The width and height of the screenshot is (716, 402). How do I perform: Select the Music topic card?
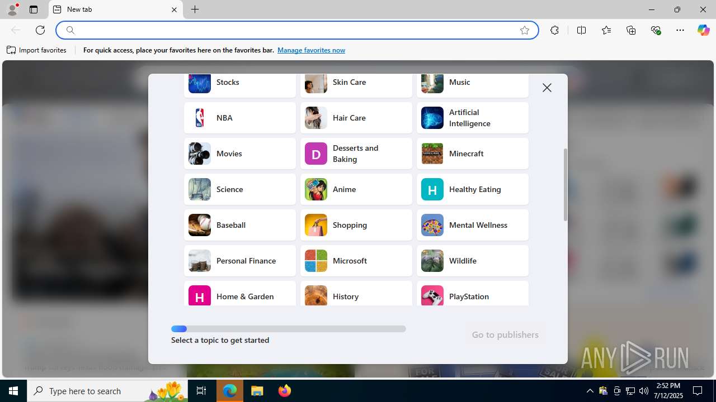pos(473,85)
